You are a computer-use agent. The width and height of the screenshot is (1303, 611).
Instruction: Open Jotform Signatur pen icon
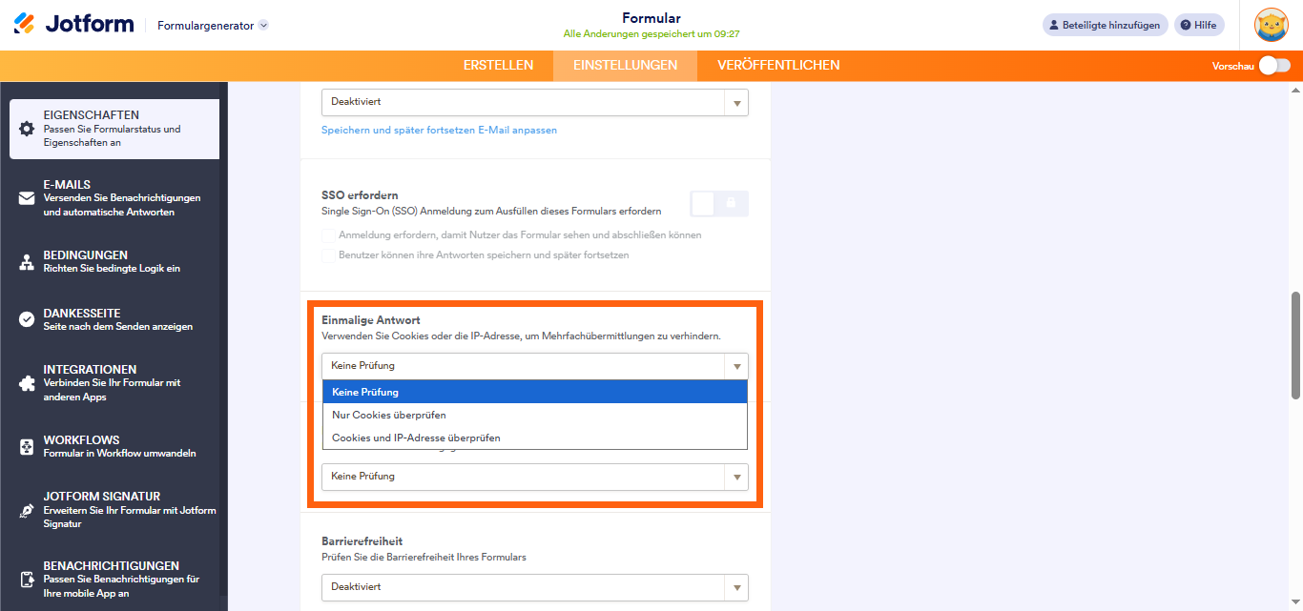[27, 510]
